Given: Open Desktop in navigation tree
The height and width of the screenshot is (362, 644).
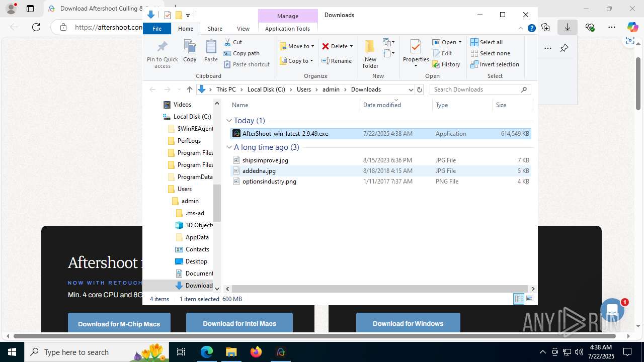Looking at the screenshot, I should pyautogui.click(x=196, y=261).
